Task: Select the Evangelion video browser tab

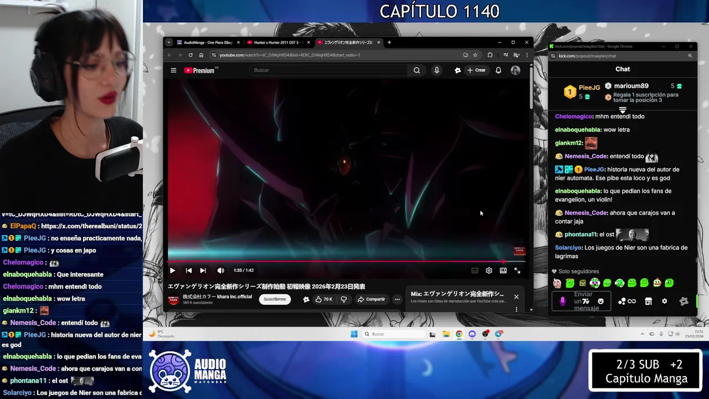Action: point(348,42)
